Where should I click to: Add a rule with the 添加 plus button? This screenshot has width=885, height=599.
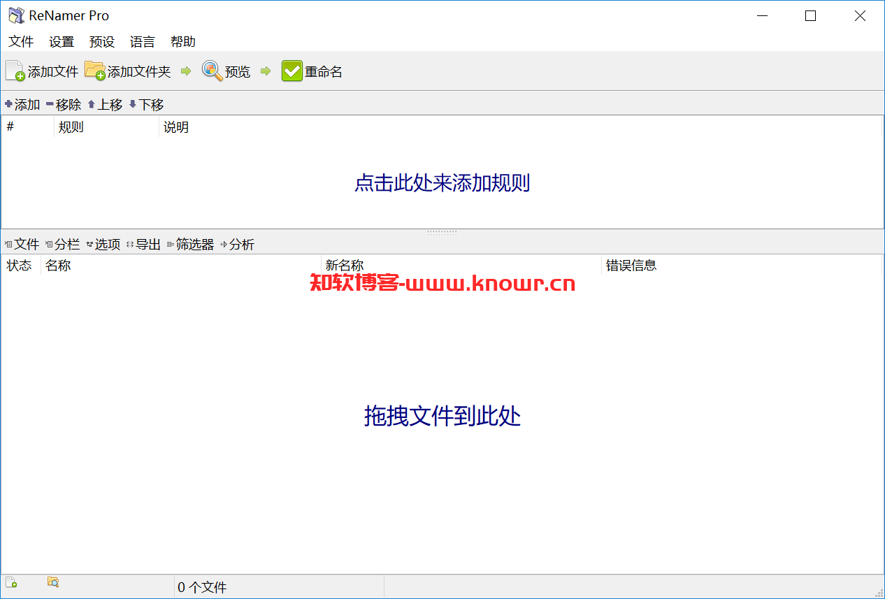[x=22, y=105]
